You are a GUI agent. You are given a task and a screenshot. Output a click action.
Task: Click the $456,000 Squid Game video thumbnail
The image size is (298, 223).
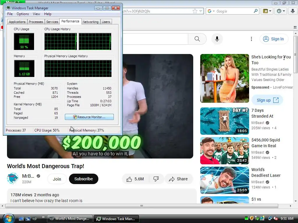[224, 151]
